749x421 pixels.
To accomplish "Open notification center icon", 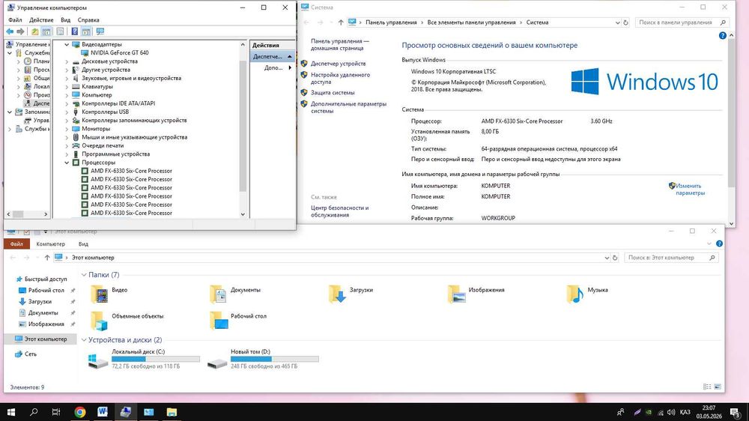I will click(736, 412).
